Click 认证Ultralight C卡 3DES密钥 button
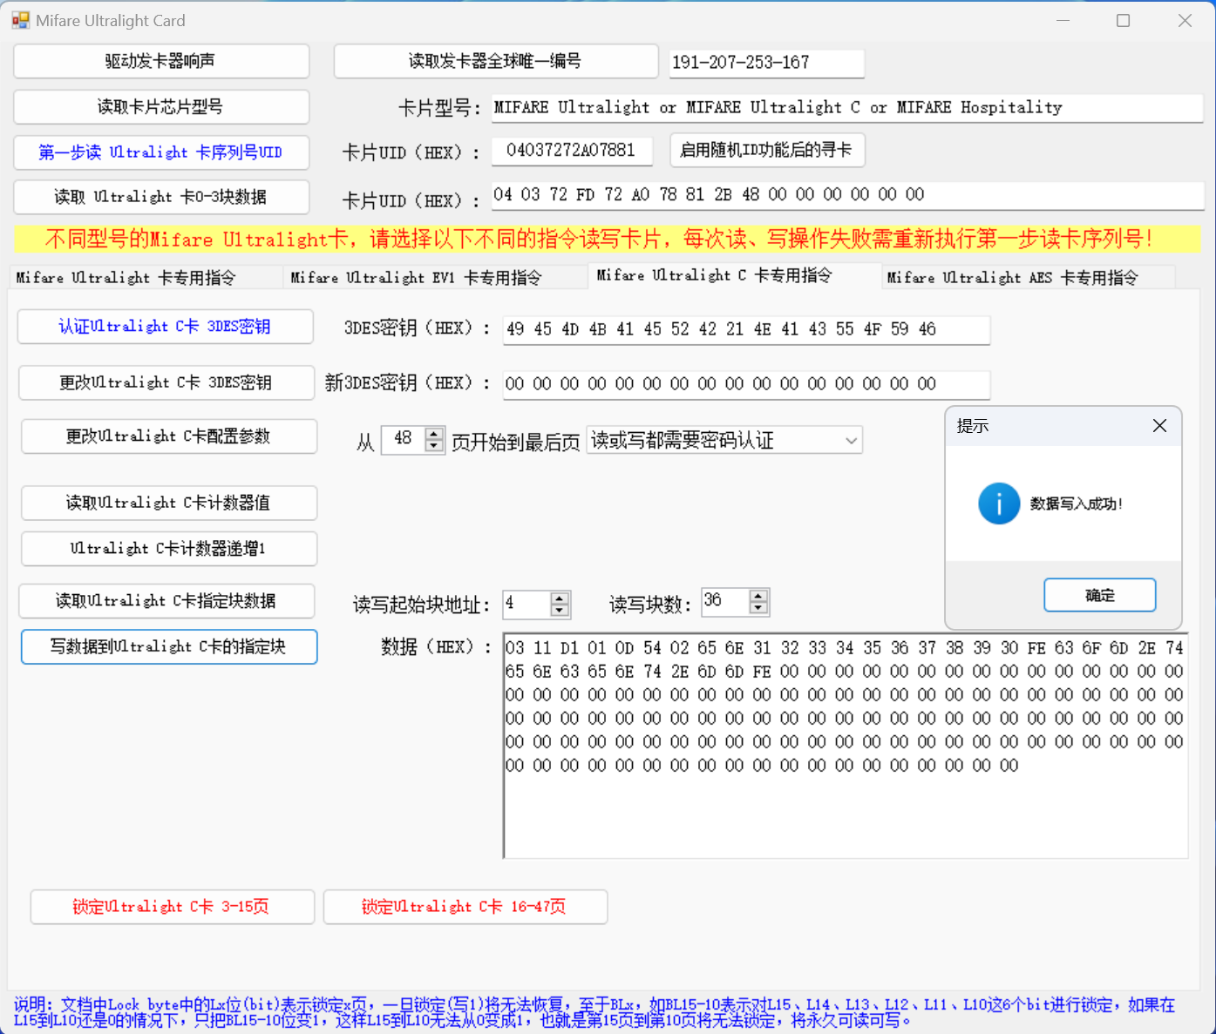The height and width of the screenshot is (1034, 1216). 165,327
